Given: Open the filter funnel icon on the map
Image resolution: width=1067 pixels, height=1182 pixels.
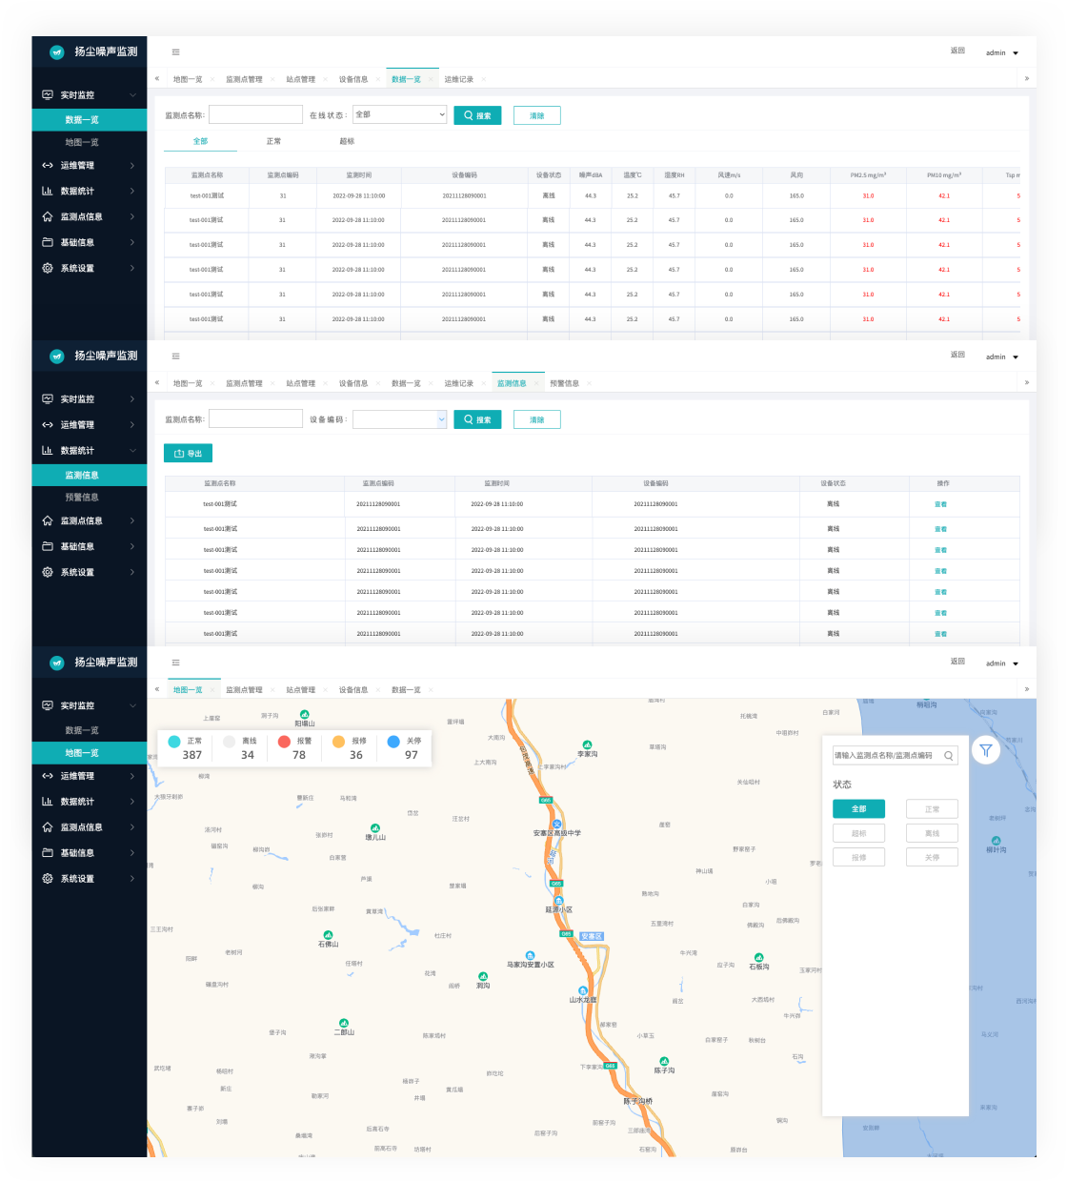Looking at the screenshot, I should [986, 750].
